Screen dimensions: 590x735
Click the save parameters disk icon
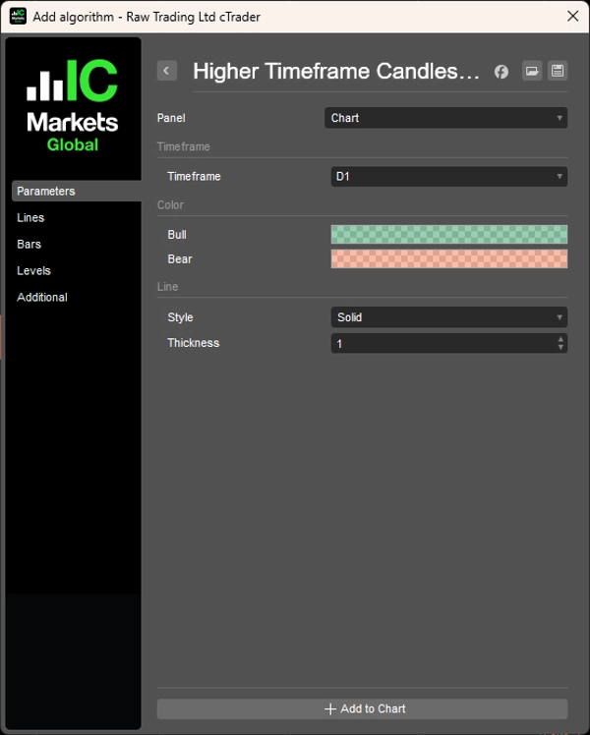(558, 71)
